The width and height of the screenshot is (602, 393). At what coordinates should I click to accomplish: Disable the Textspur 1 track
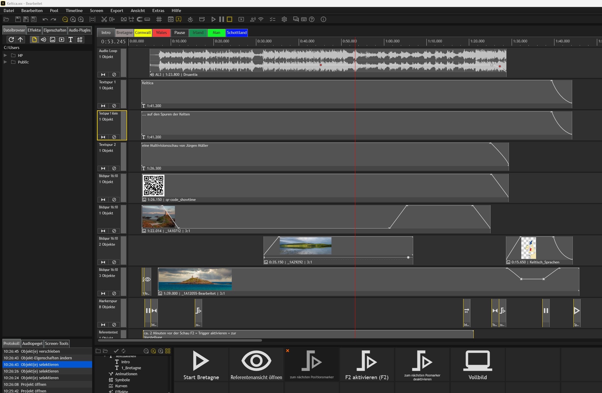(x=114, y=106)
